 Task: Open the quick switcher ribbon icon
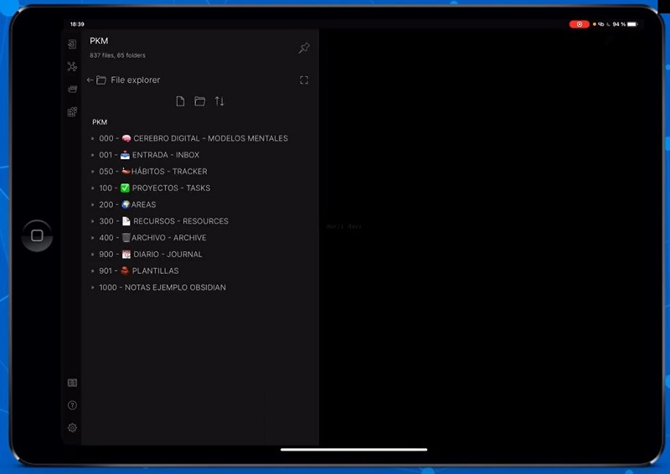tap(72, 44)
